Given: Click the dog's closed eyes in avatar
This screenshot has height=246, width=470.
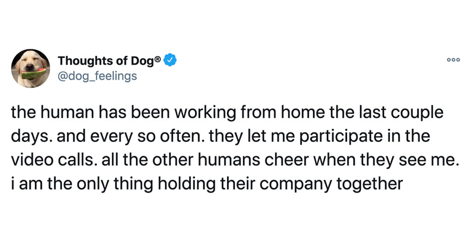Looking at the screenshot, I should [x=32, y=60].
